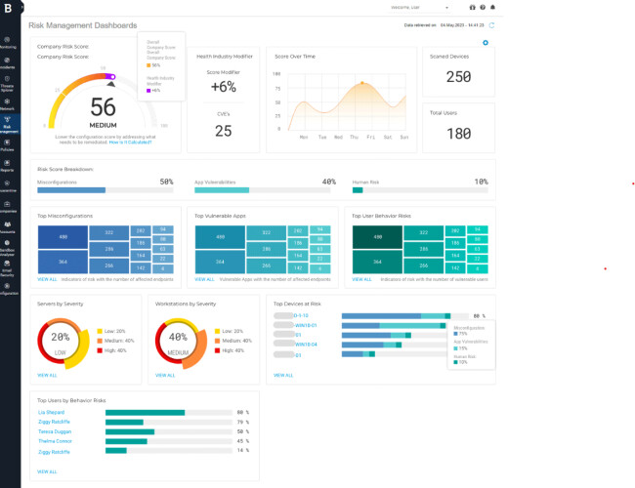635x488 pixels.
Task: Select Risk Management in the sidebar menu
Action: (x=9, y=125)
